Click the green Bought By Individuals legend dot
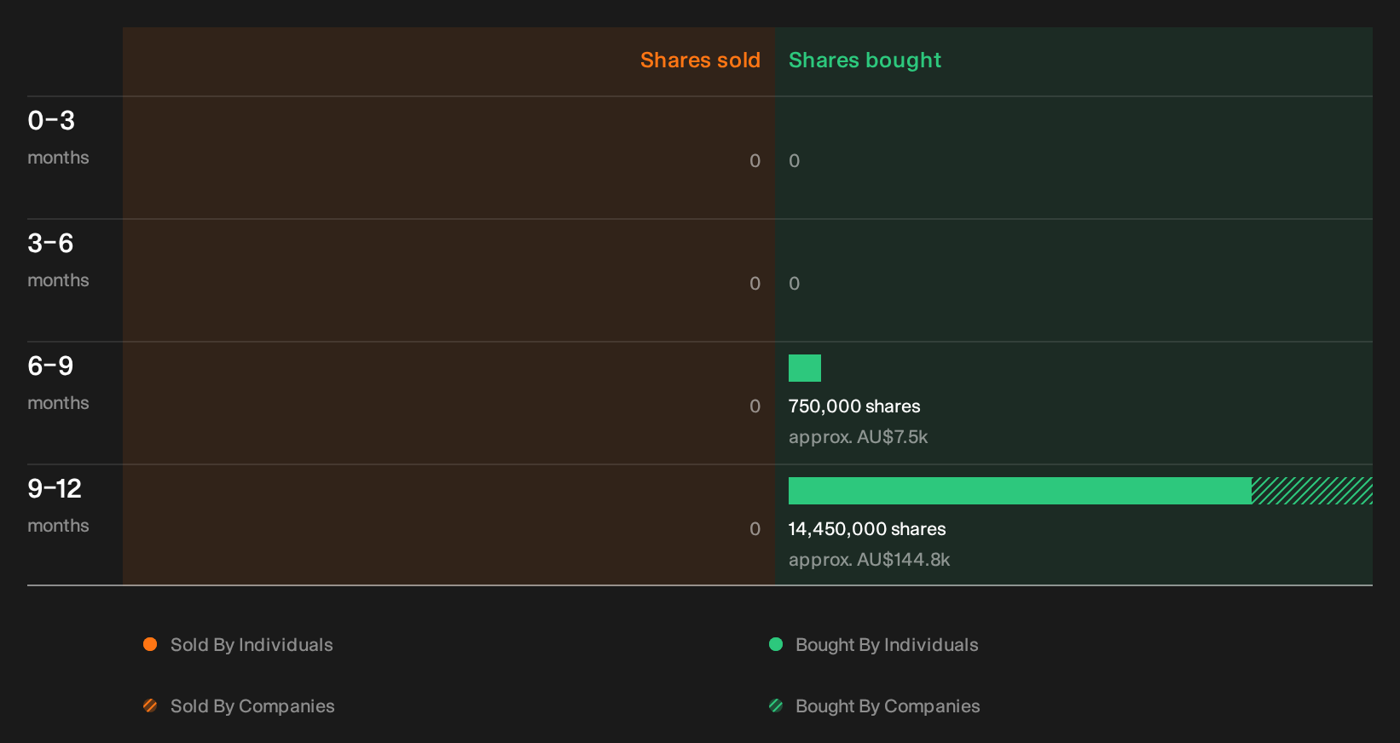Image resolution: width=1400 pixels, height=743 pixels. click(776, 644)
